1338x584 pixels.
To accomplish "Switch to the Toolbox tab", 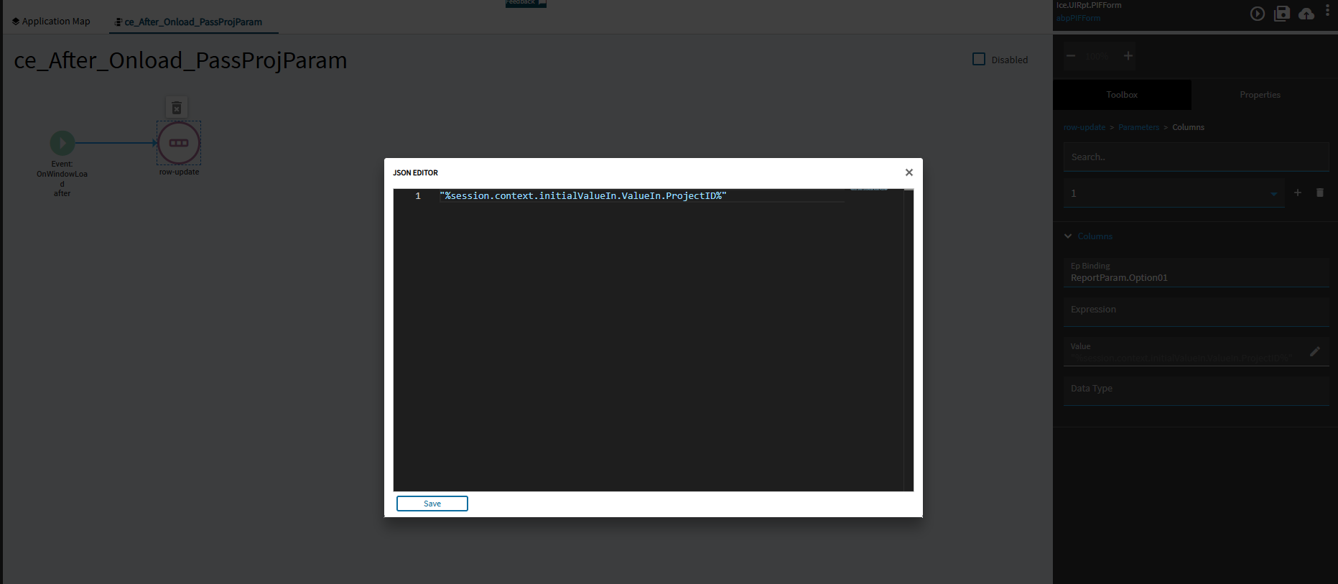I will (x=1122, y=95).
